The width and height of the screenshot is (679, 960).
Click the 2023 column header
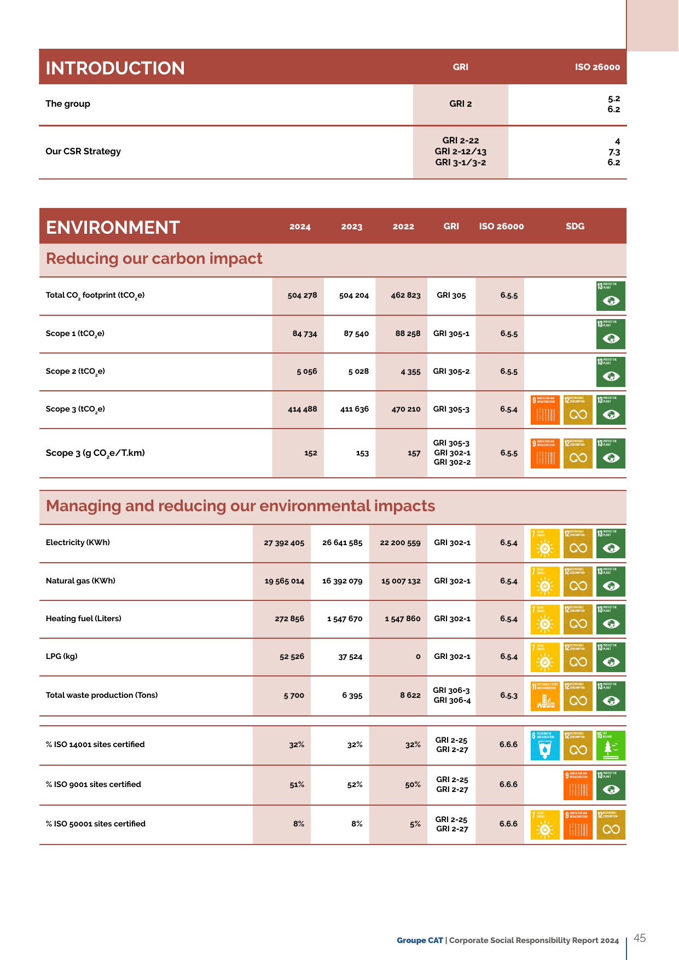352,227
